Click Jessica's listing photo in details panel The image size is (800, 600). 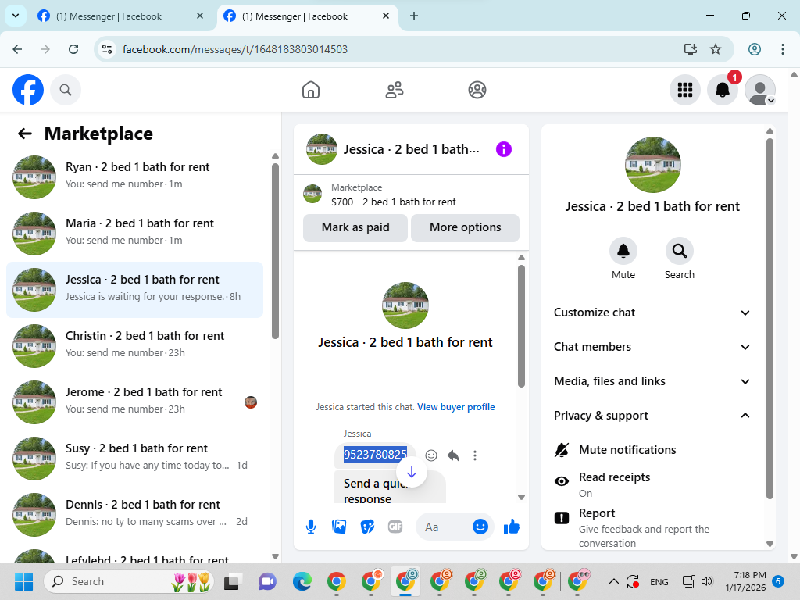pyautogui.click(x=652, y=165)
